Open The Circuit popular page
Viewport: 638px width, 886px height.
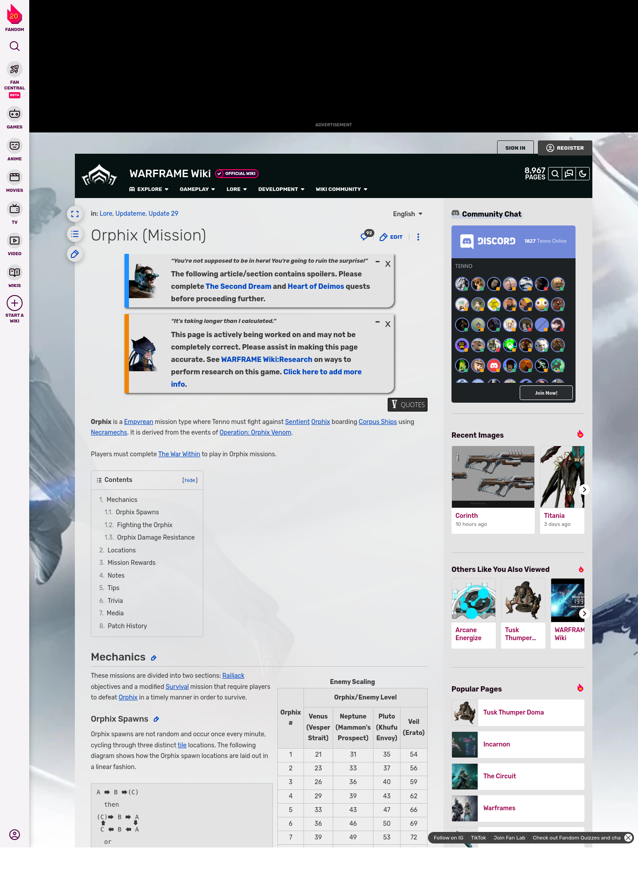click(x=518, y=776)
